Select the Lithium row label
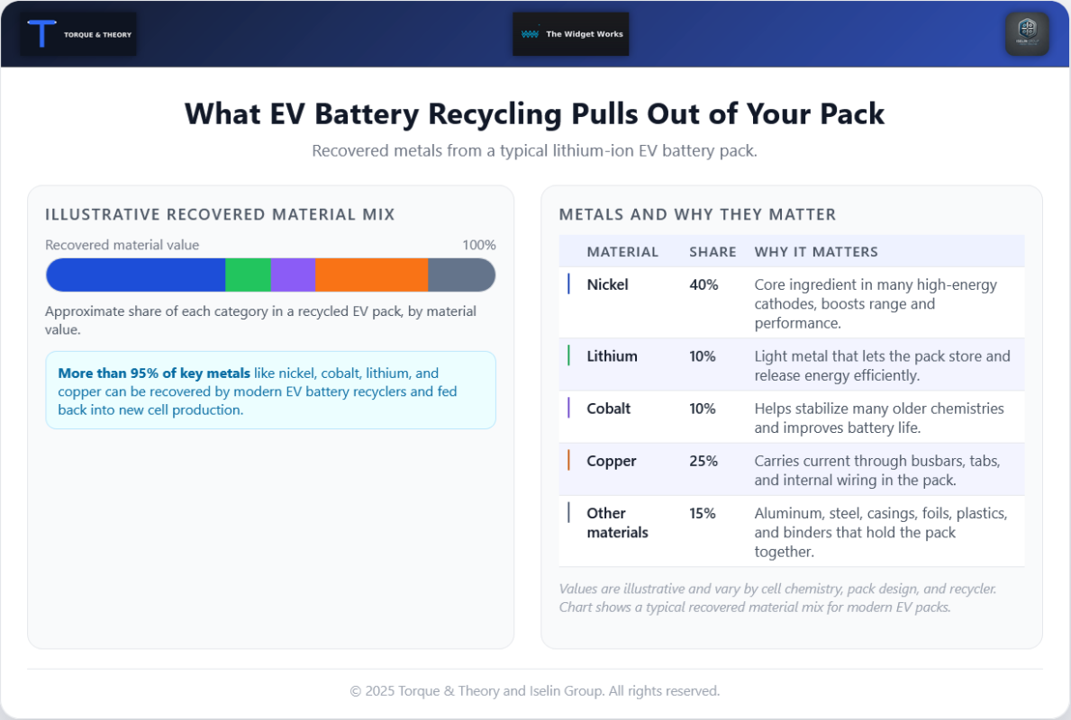 tap(612, 356)
